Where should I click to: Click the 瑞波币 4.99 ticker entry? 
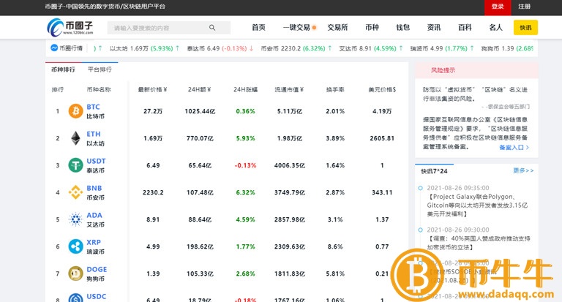click(x=442, y=48)
